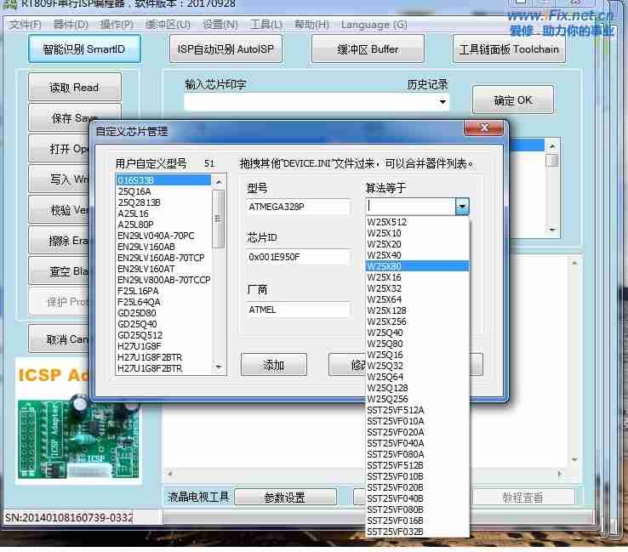Select GD25Q512 in the chip list
This screenshot has width=628, height=552.
pyautogui.click(x=163, y=335)
